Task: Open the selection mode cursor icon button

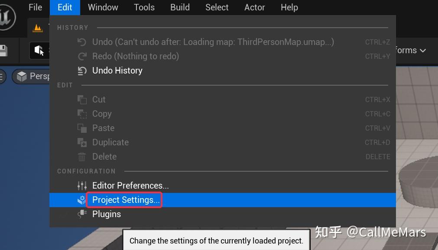Action: [39, 51]
